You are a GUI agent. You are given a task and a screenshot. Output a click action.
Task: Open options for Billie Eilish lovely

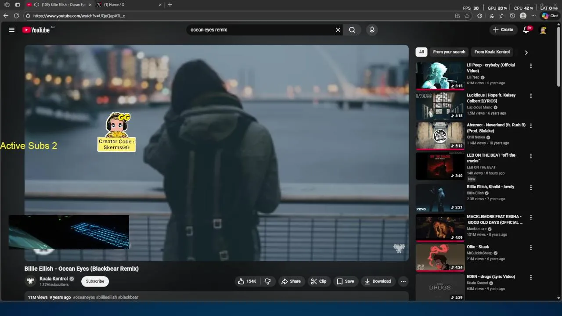[x=531, y=187]
